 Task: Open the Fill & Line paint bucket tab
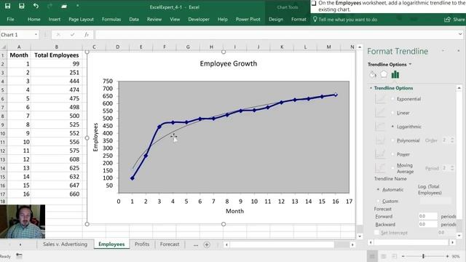[x=373, y=74]
